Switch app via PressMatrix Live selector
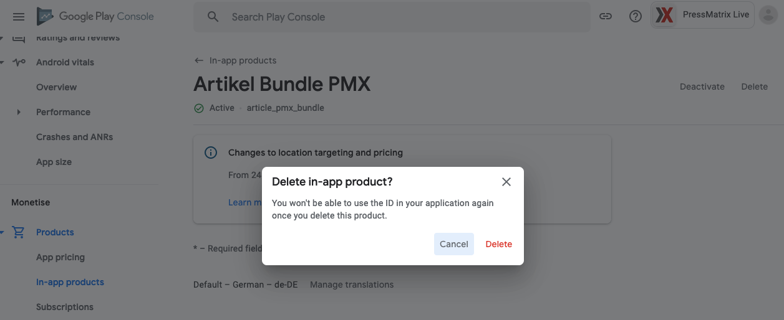 coord(703,16)
